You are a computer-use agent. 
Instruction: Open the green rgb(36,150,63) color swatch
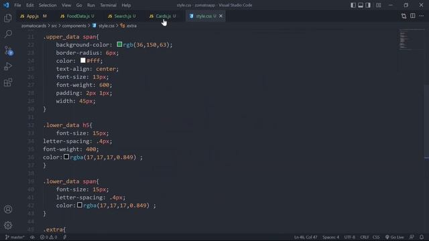tap(119, 44)
